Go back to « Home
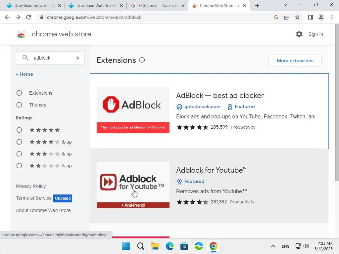The height and width of the screenshot is (254, 339). click(x=24, y=74)
